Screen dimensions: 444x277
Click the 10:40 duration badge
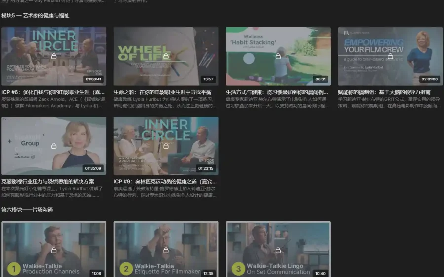[x=320, y=274]
